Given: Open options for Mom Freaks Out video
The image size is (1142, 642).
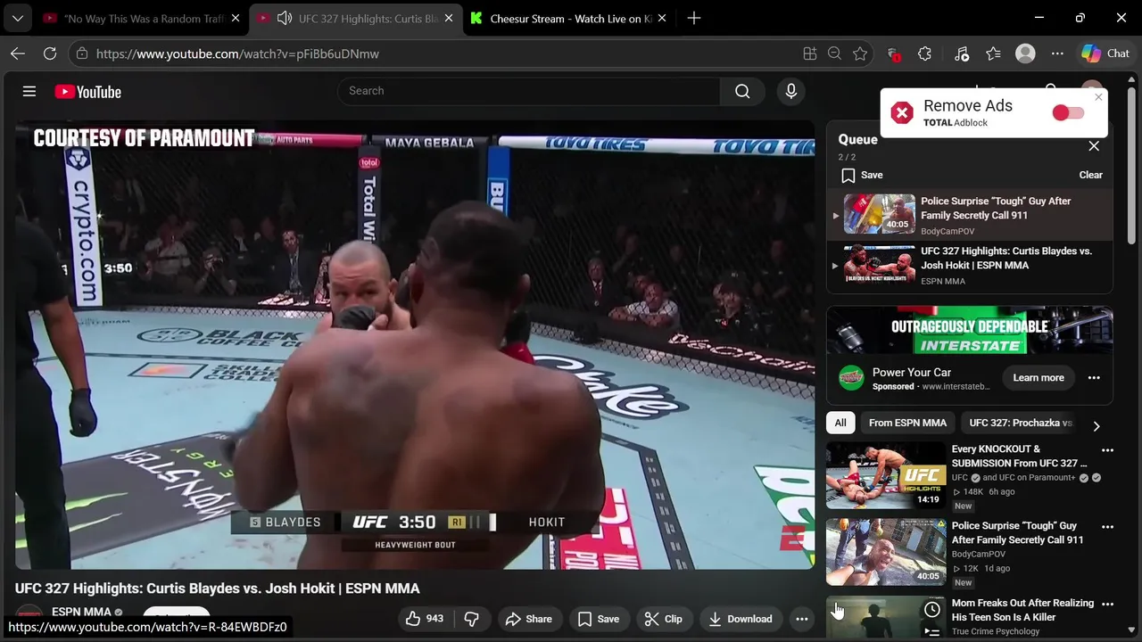Looking at the screenshot, I should pos(1107,604).
